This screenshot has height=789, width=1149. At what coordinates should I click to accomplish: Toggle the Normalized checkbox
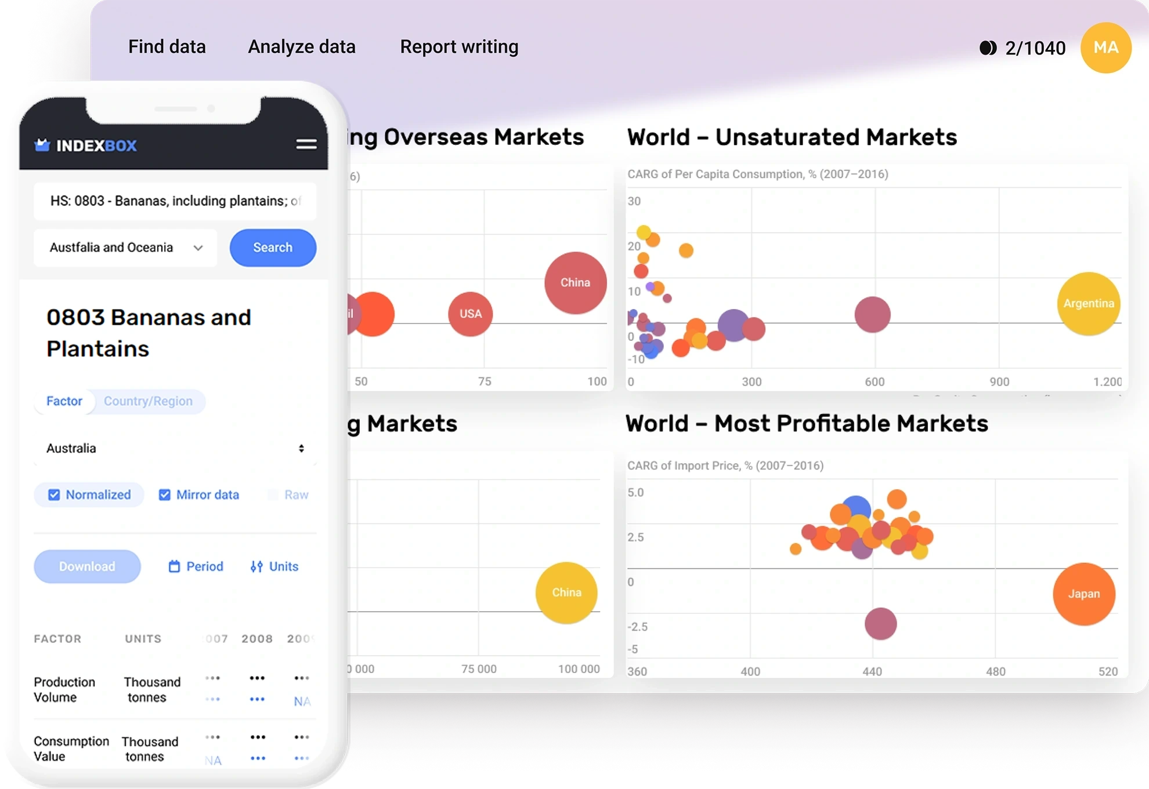[54, 493]
